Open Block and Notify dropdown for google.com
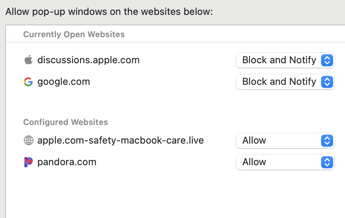This screenshot has height=218, width=345. [279, 82]
